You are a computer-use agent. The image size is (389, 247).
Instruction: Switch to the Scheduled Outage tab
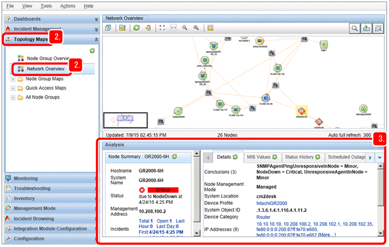tap(346, 157)
